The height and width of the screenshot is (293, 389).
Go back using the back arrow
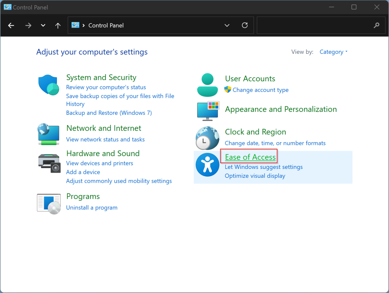[11, 26]
